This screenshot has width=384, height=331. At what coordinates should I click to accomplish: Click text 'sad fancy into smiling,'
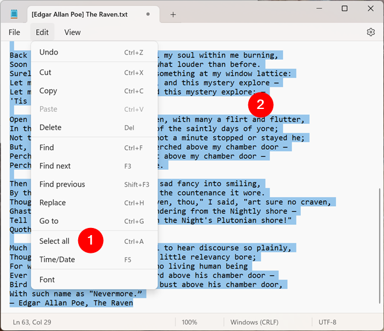[x=210, y=184]
